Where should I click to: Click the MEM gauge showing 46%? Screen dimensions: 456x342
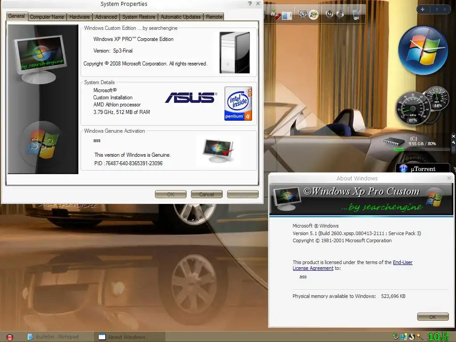click(437, 99)
